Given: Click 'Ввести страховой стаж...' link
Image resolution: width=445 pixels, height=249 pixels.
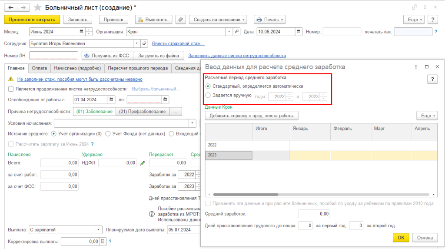Looking at the screenshot, I should [x=178, y=43].
